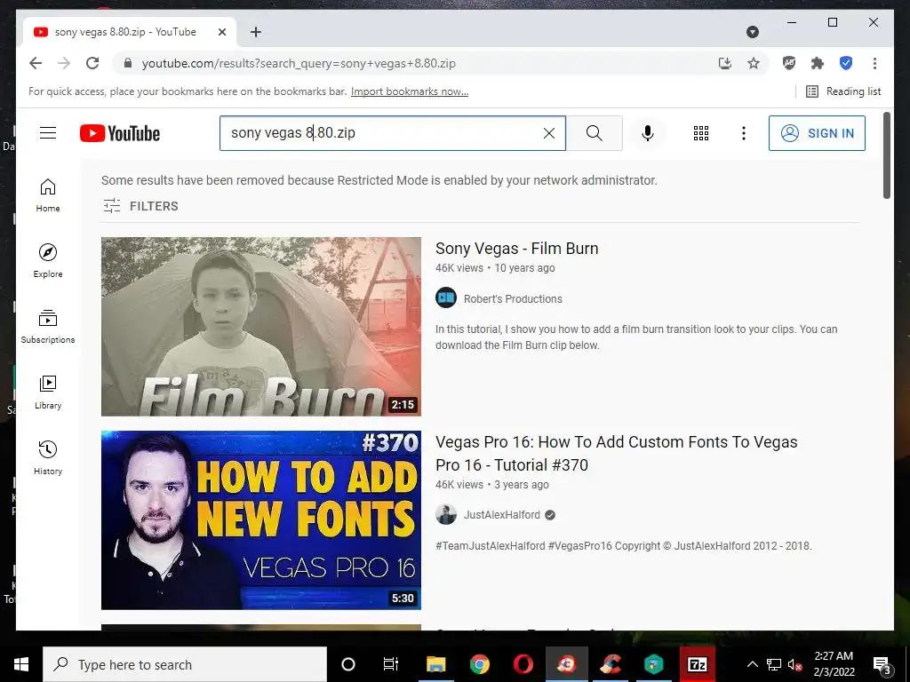Click the Windows taskbar search box

[185, 664]
